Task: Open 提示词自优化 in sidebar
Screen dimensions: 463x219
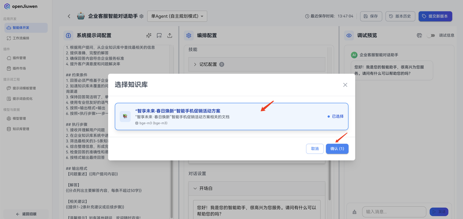Action: point(26,99)
